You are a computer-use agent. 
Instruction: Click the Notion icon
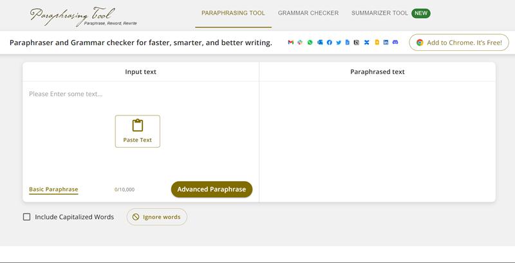pos(357,43)
